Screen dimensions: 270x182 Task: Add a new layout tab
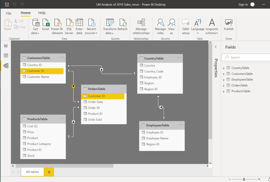point(49,172)
